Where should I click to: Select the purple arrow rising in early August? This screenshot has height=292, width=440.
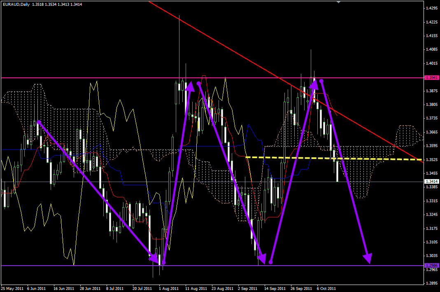tap(177, 172)
